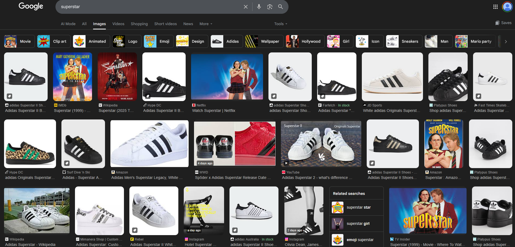
Task: Open Farfetch black Superstar image
Action: pyautogui.click(x=337, y=77)
